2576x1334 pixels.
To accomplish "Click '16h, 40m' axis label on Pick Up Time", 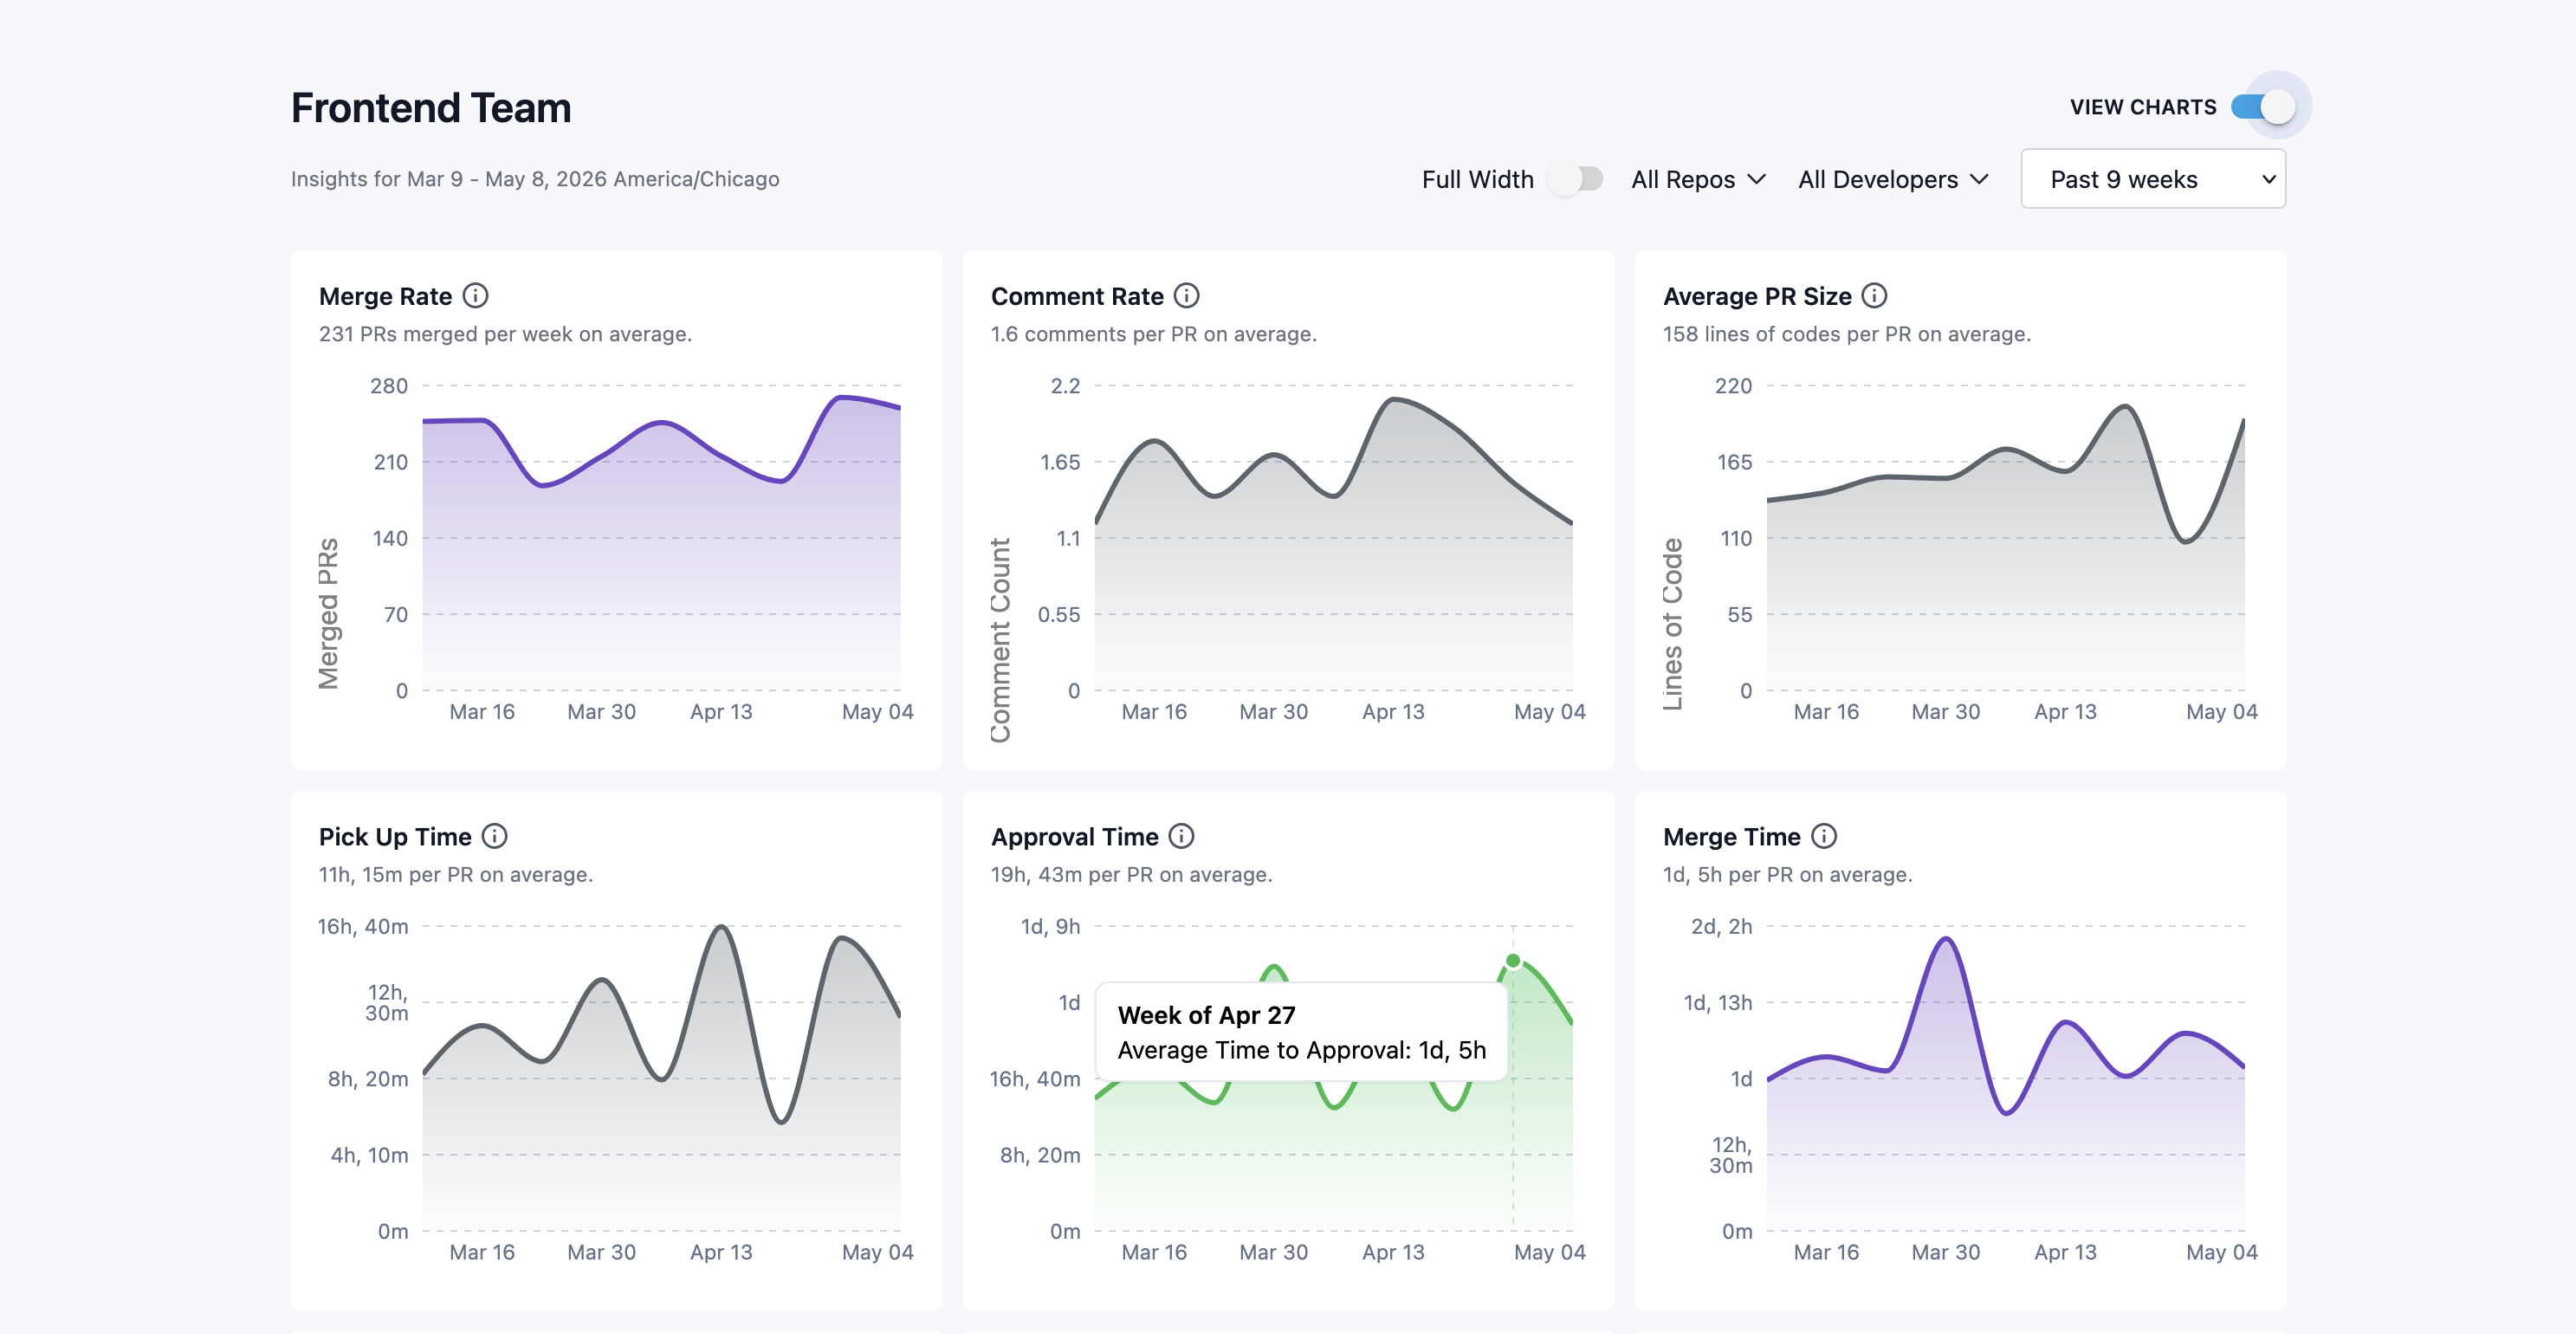I will coord(363,927).
